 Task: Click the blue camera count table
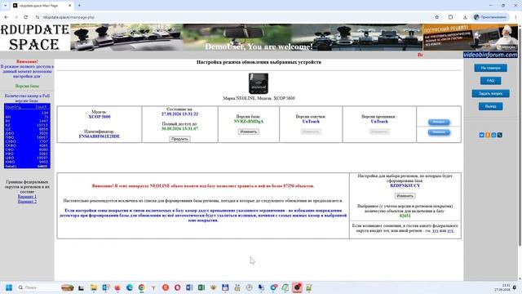tap(27, 136)
